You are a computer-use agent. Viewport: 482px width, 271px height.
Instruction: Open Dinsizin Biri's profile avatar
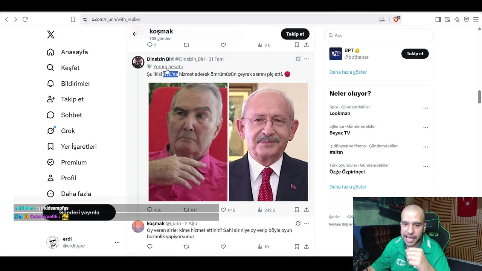[138, 62]
